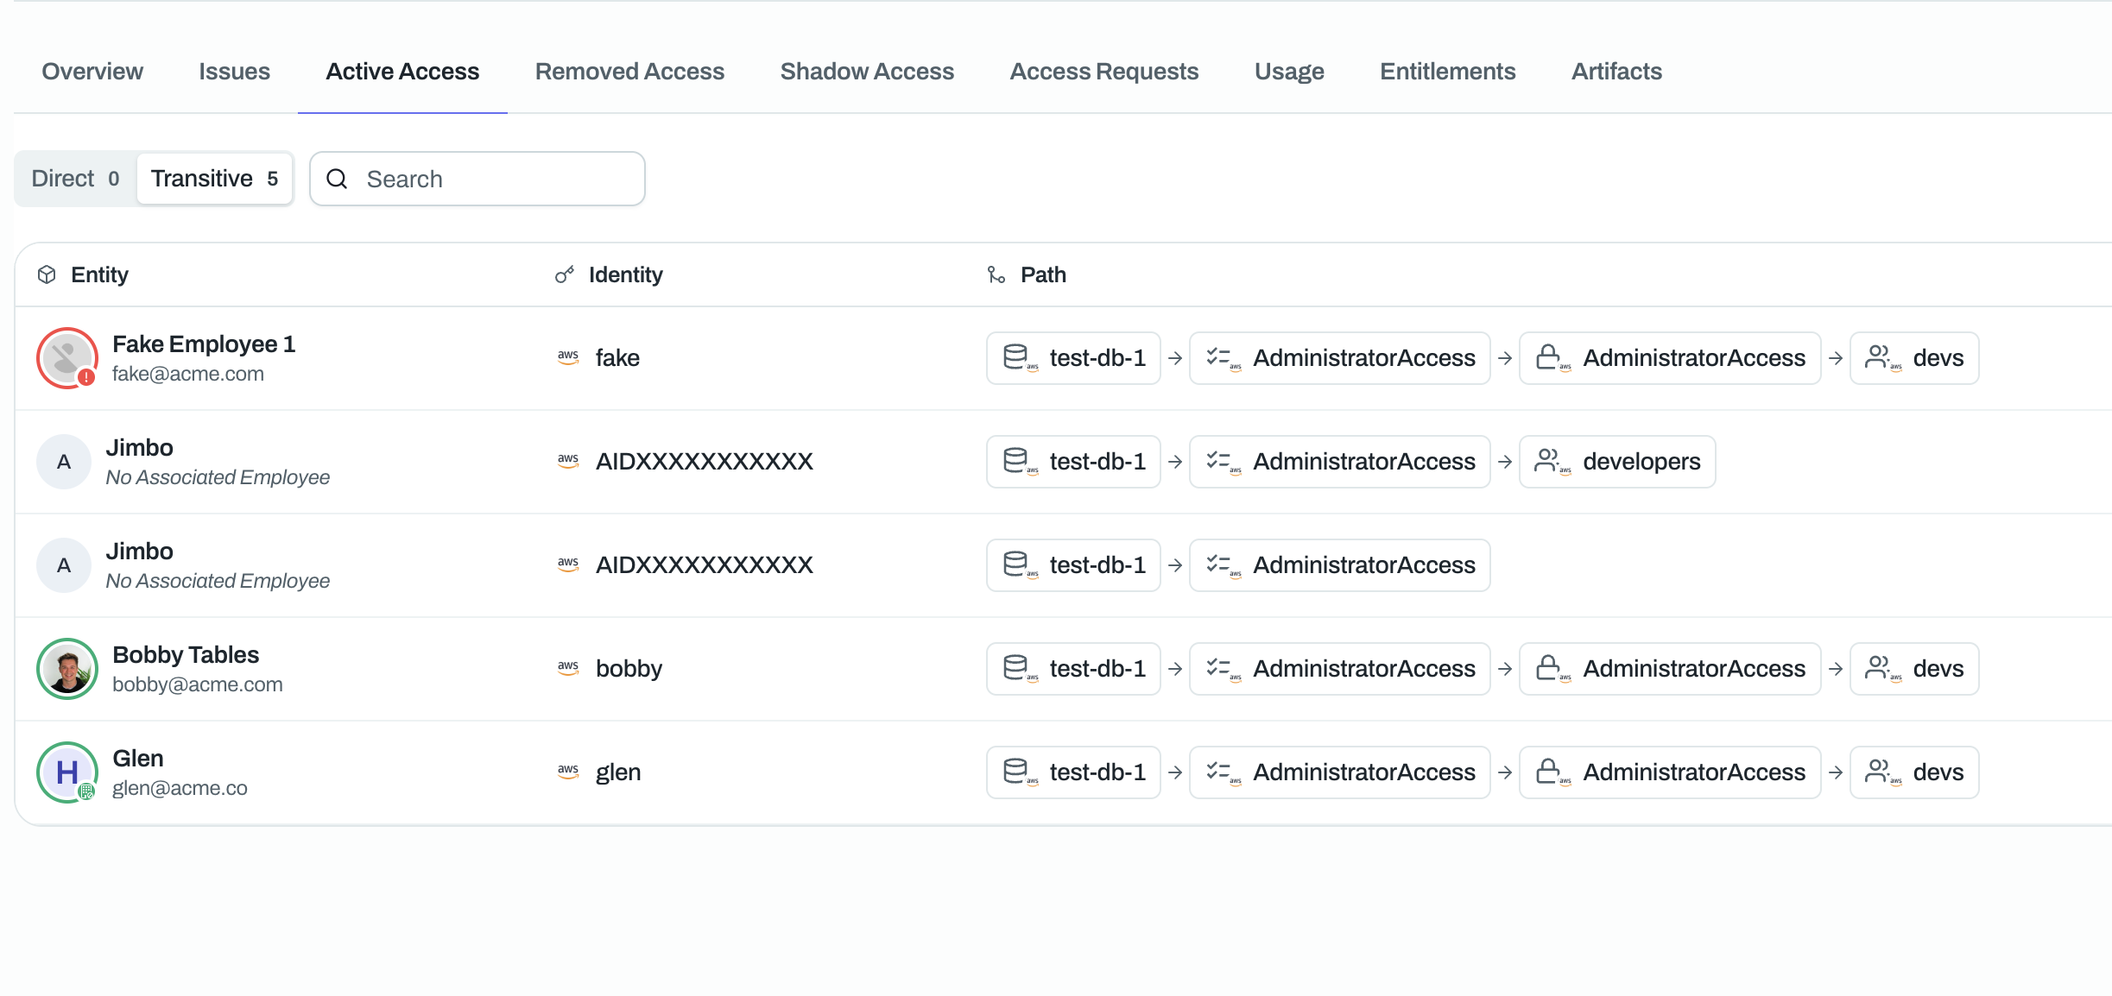Click the search magnifier icon
This screenshot has width=2112, height=996.
[338, 179]
